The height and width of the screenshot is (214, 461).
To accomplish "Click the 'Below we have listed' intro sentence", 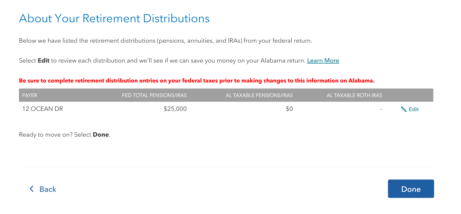I will click(165, 41).
